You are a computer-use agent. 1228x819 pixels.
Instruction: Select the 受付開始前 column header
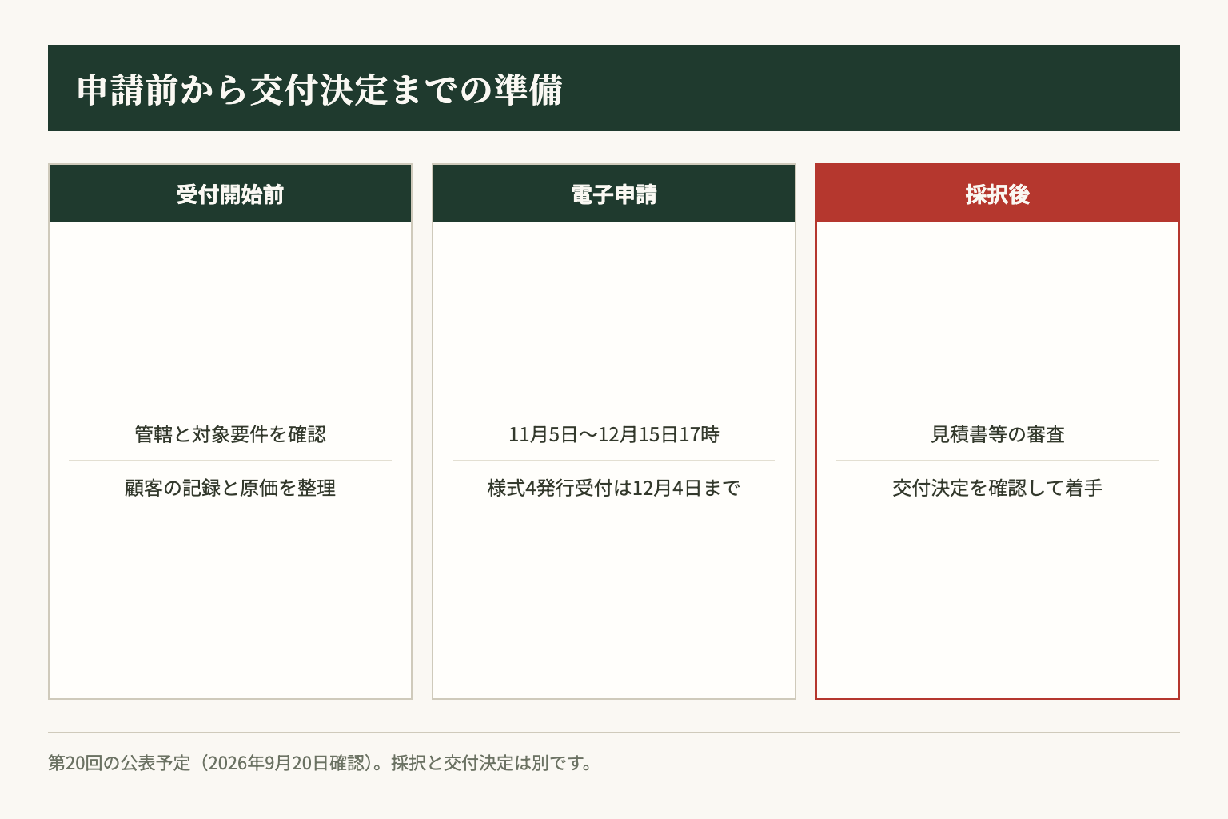[230, 194]
